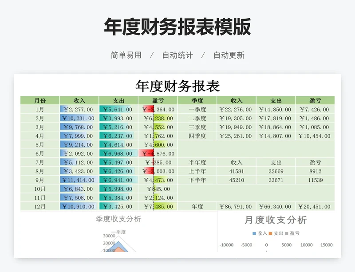Select the ¥5,216.00 expense cell

click(118, 127)
